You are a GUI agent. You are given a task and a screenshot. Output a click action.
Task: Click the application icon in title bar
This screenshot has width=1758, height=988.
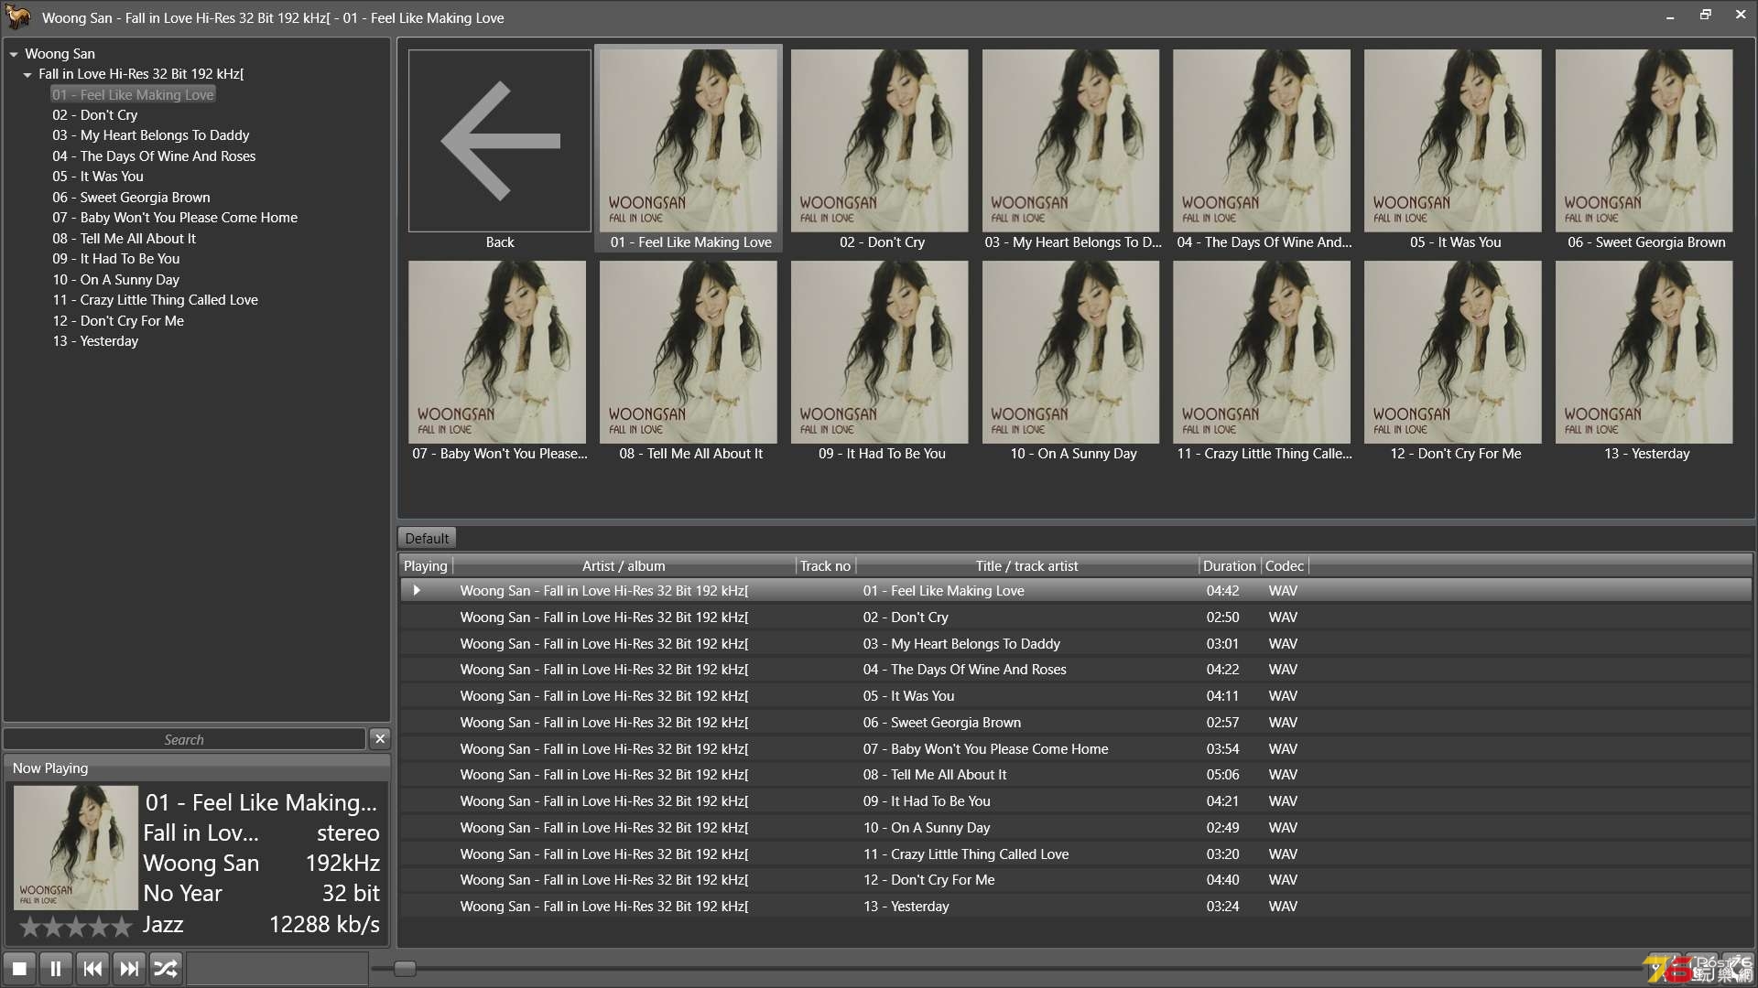pyautogui.click(x=18, y=16)
